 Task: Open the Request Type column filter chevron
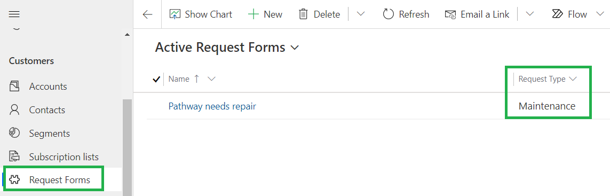coord(572,79)
